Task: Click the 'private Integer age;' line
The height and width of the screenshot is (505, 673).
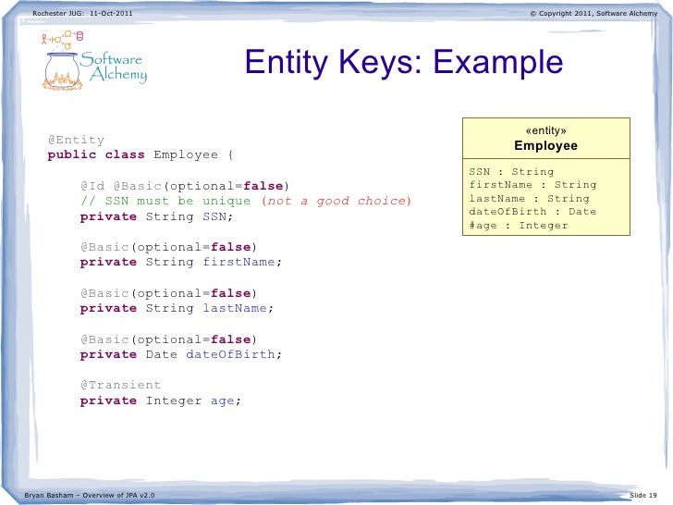Action: (161, 400)
